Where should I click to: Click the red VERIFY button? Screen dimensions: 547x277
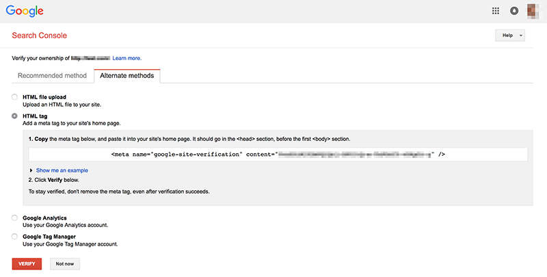click(x=27, y=264)
